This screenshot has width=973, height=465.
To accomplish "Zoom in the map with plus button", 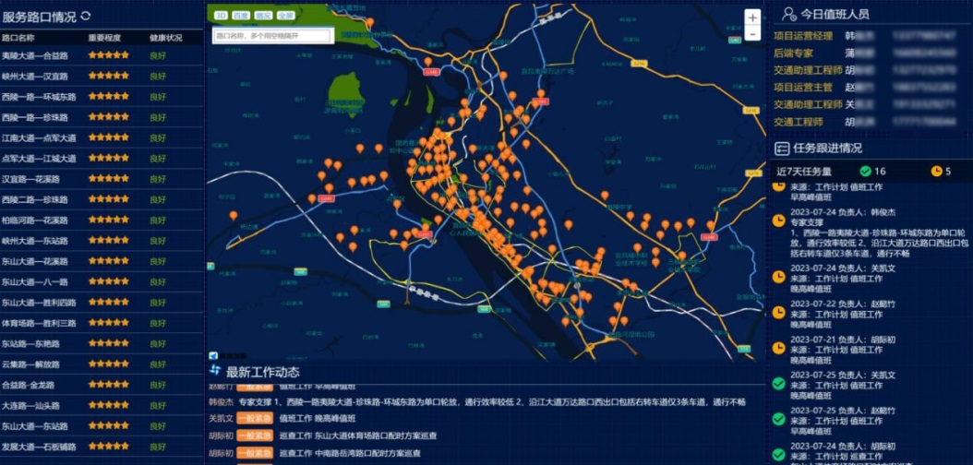I will click(752, 18).
